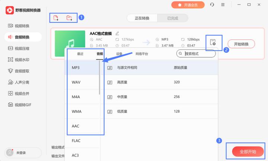The height and width of the screenshot is (161, 268).
Task: Choose AC3 format in list
Action: [82, 155]
